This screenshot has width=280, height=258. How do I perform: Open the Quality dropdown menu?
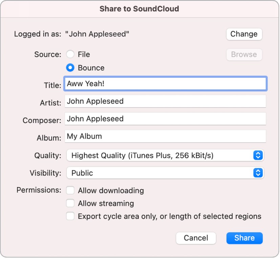[x=165, y=156]
